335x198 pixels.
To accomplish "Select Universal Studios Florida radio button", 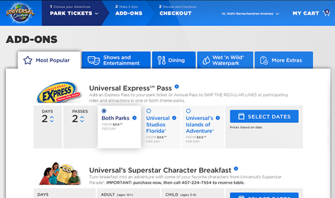I will click(149, 111).
